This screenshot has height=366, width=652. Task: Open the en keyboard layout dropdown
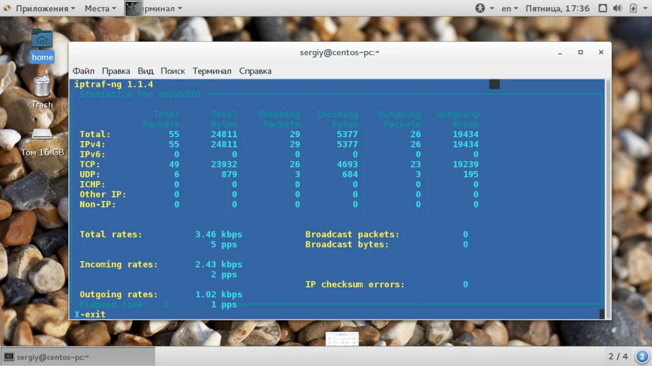[x=509, y=8]
